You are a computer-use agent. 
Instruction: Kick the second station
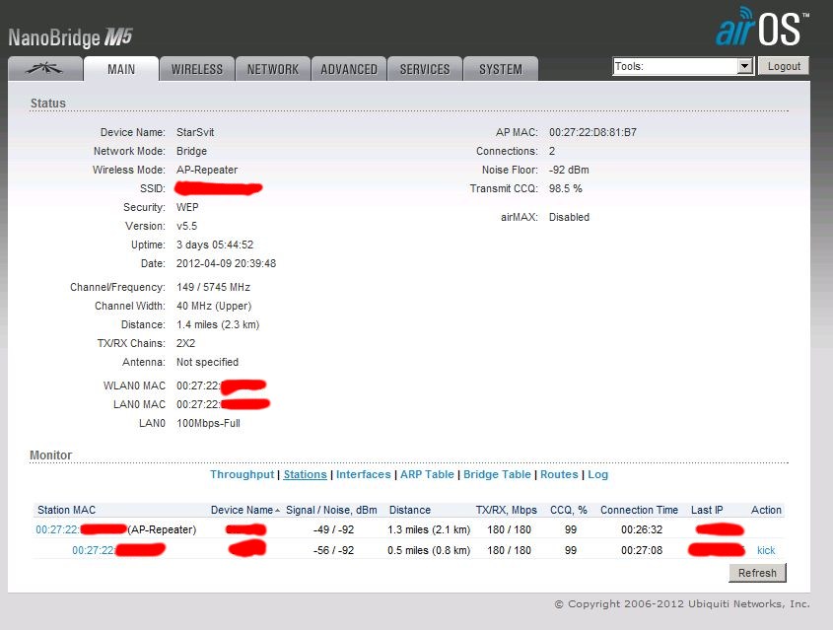(766, 550)
